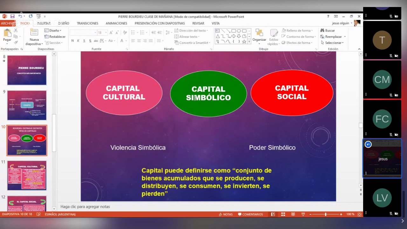Switch to slide sorter view

point(283,214)
